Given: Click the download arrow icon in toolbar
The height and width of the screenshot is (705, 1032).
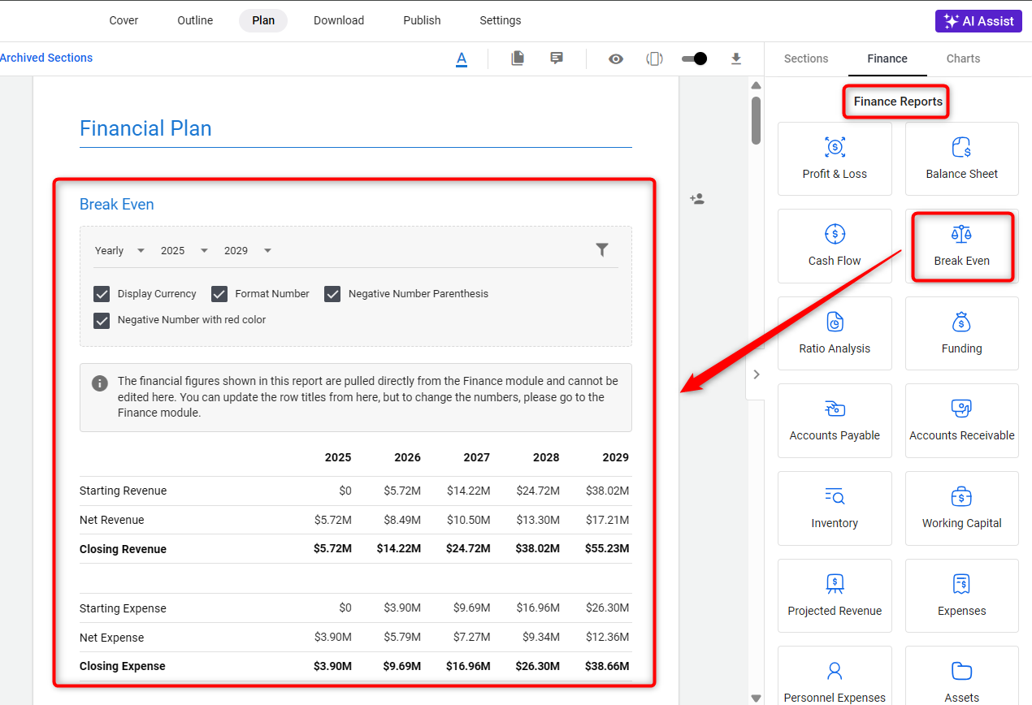Looking at the screenshot, I should click(736, 58).
